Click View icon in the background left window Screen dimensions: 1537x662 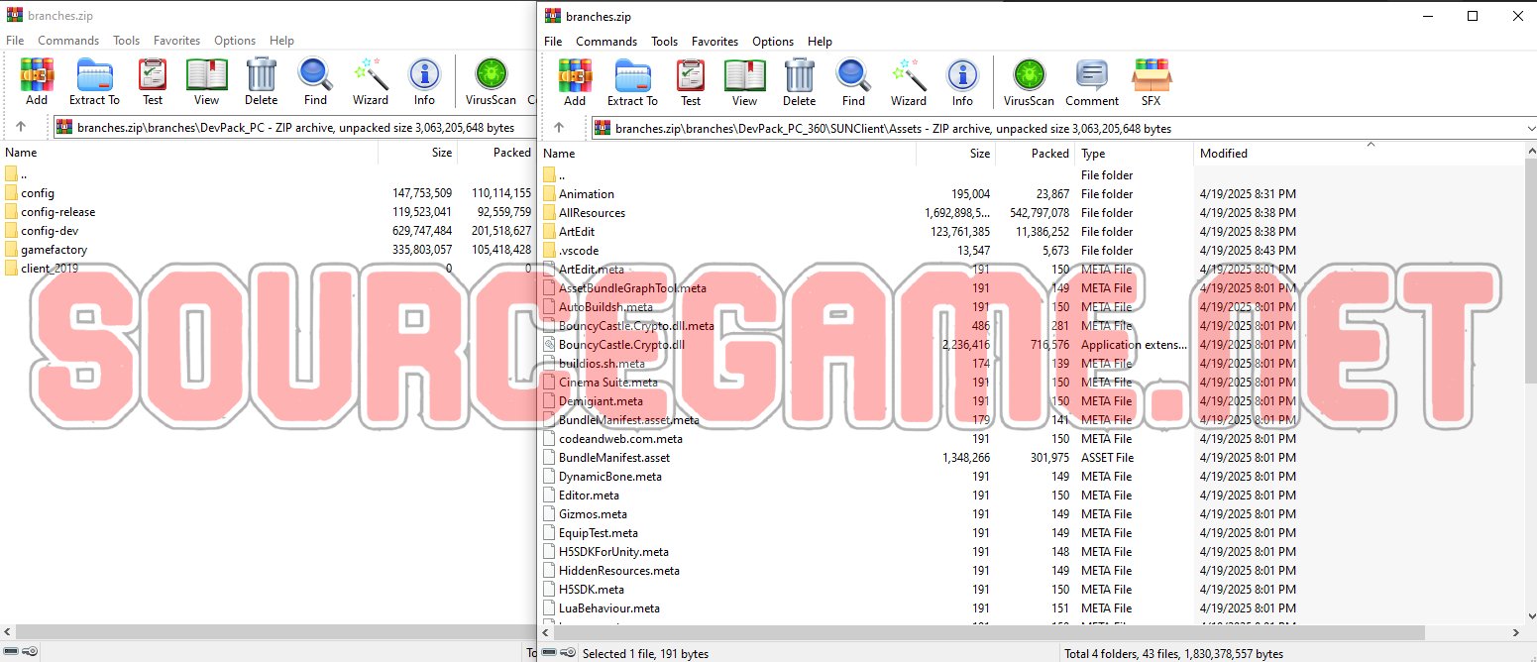(x=206, y=81)
